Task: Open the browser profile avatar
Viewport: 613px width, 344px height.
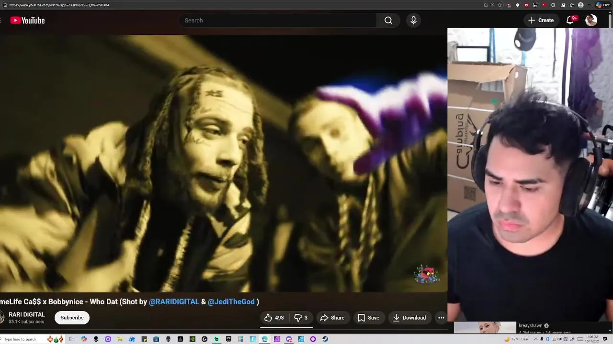Action: (580, 5)
